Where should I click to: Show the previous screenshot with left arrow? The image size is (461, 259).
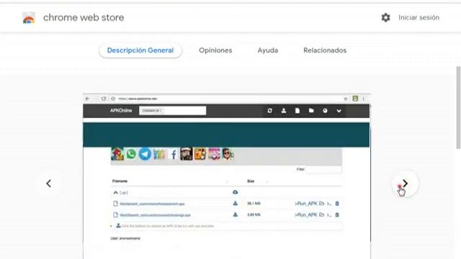pyautogui.click(x=48, y=183)
